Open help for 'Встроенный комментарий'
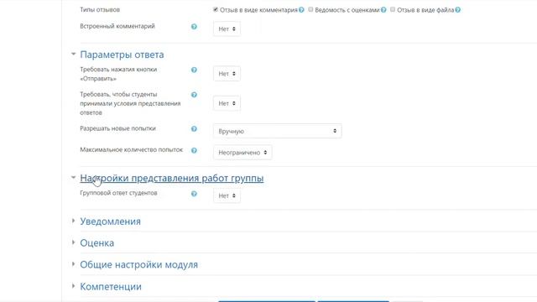This screenshot has height=302, width=537. 194,27
